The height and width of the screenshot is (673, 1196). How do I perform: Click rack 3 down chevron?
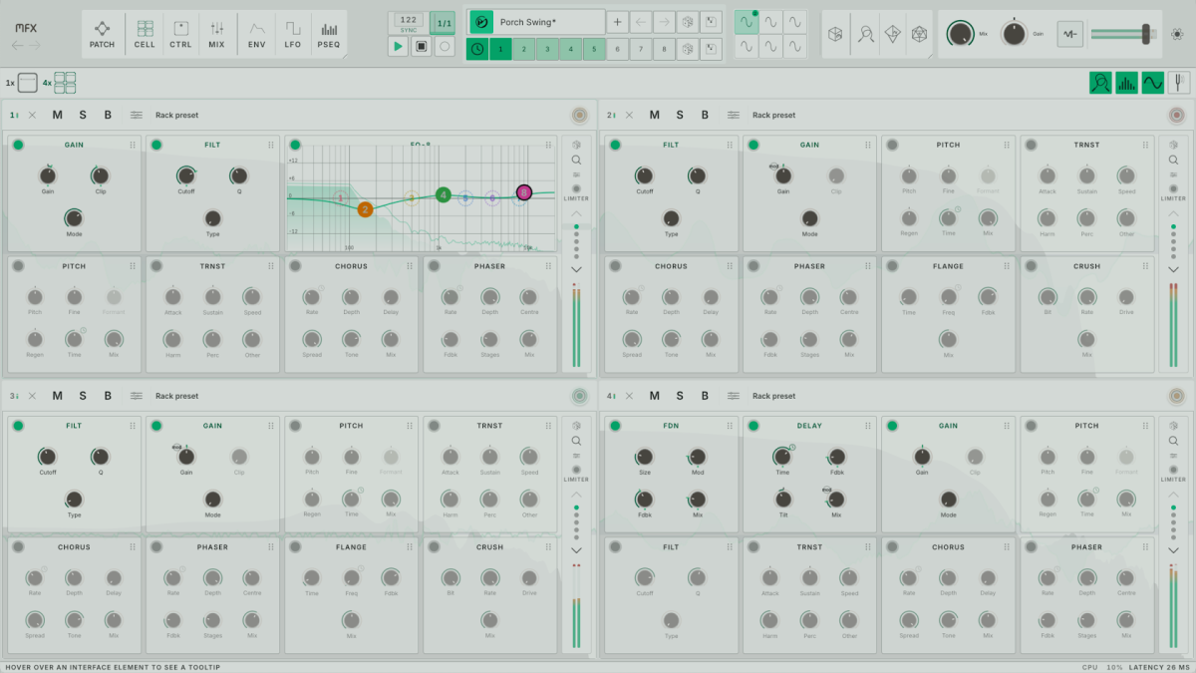pyautogui.click(x=576, y=550)
